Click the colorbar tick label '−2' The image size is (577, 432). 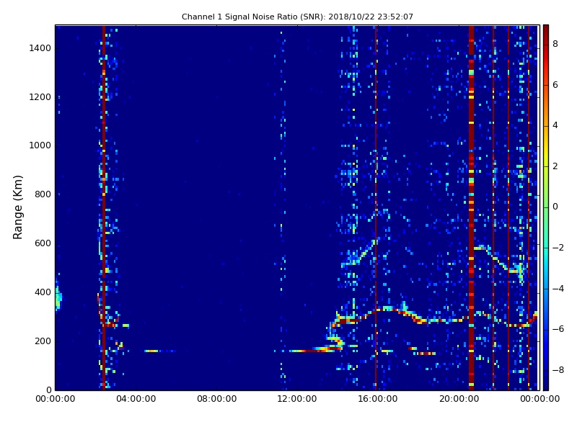pos(558,248)
